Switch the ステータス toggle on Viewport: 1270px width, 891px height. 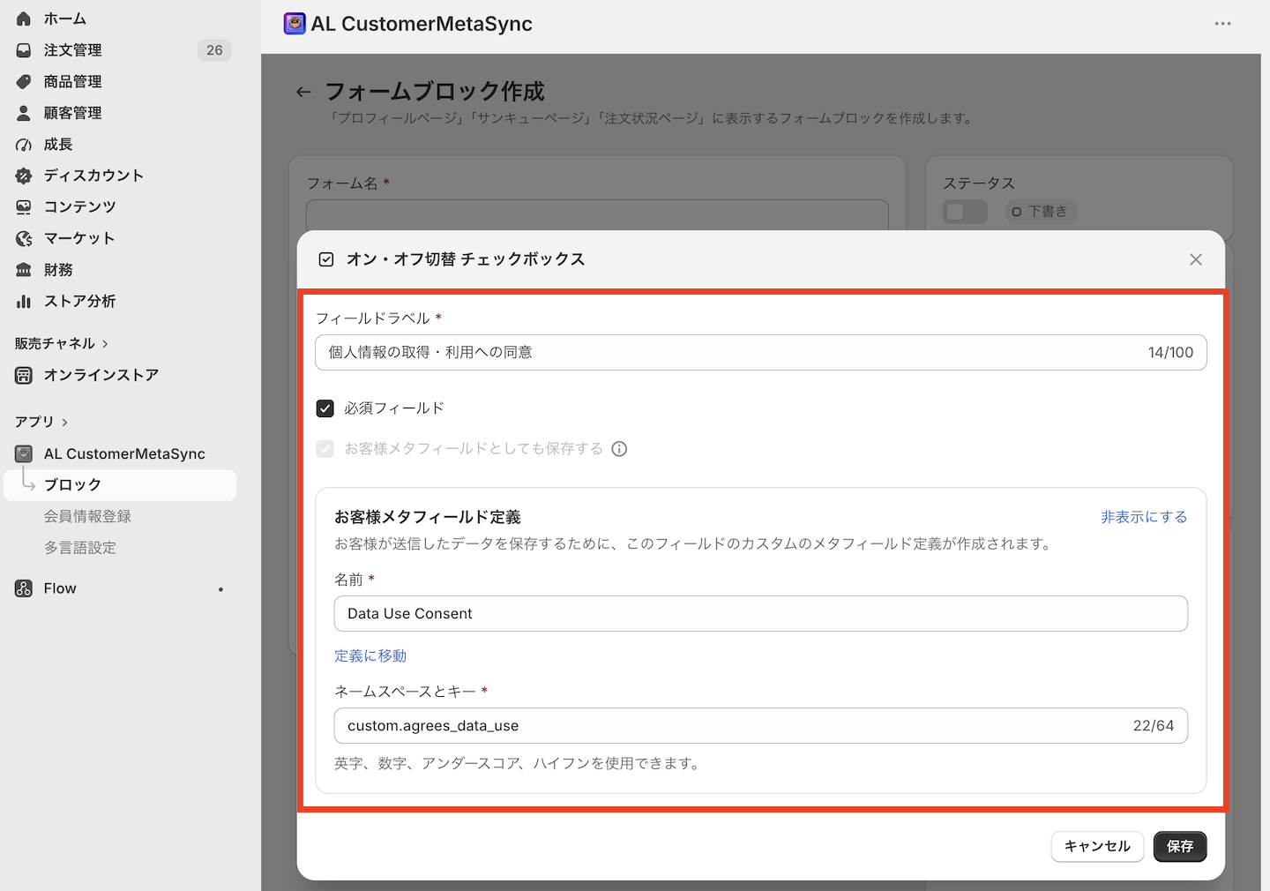point(965,212)
